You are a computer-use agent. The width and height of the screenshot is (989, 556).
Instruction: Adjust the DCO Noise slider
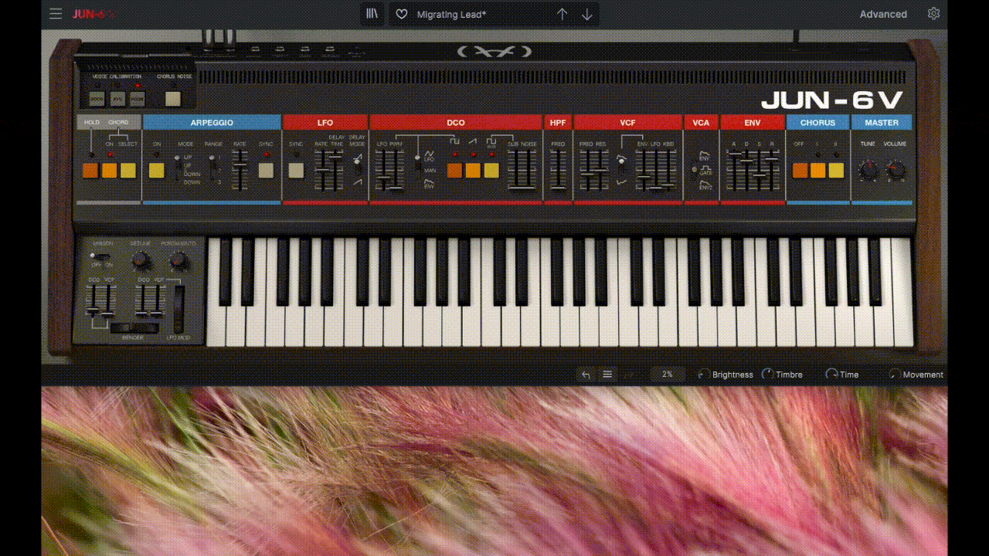(x=528, y=171)
